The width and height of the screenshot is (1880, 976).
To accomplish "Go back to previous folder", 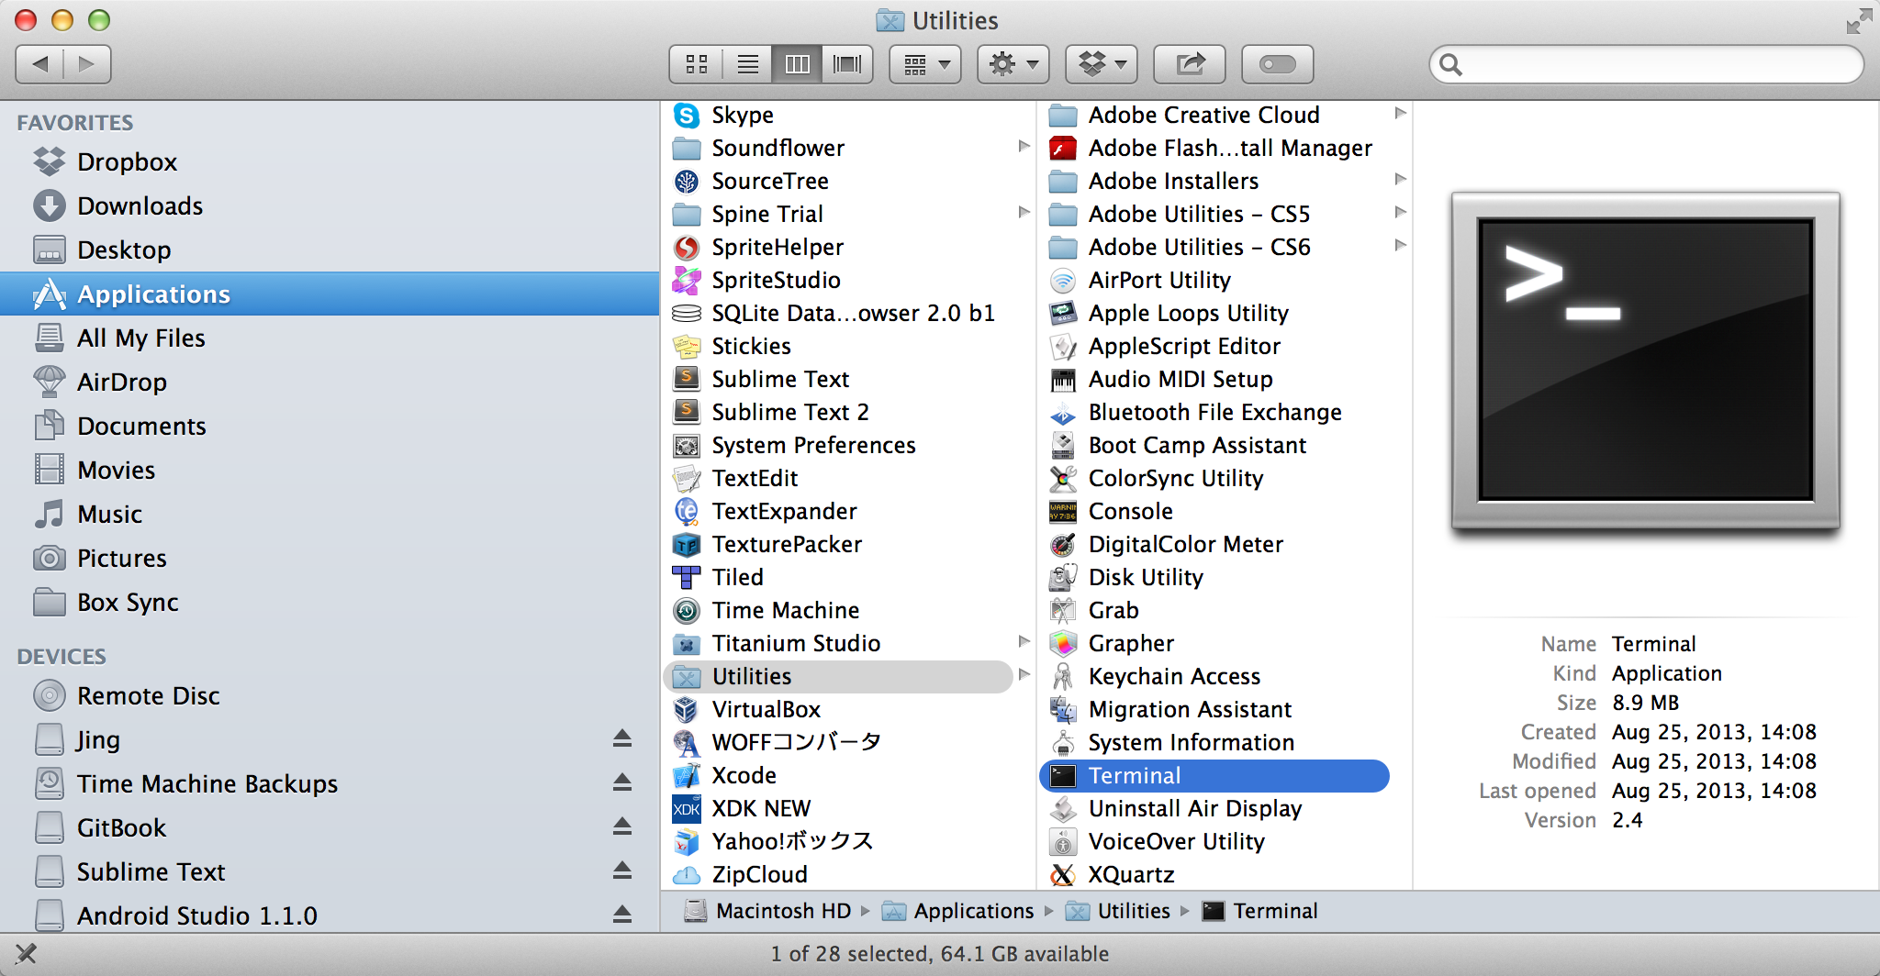I will click(x=39, y=64).
